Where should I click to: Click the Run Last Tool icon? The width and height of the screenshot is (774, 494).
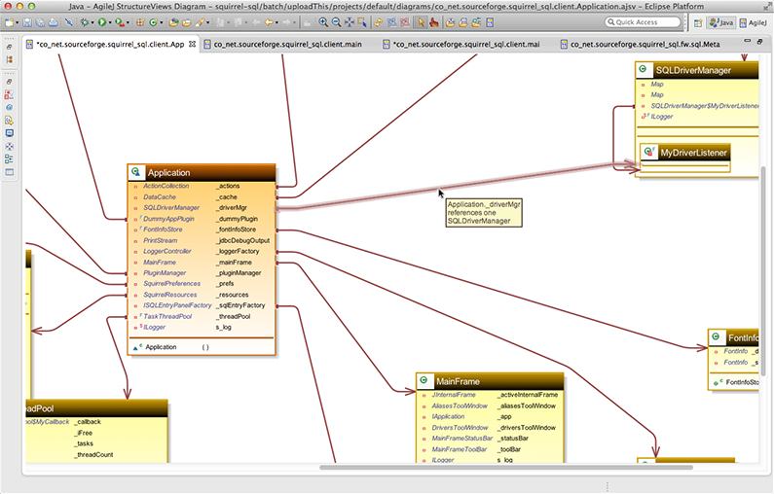[120, 22]
